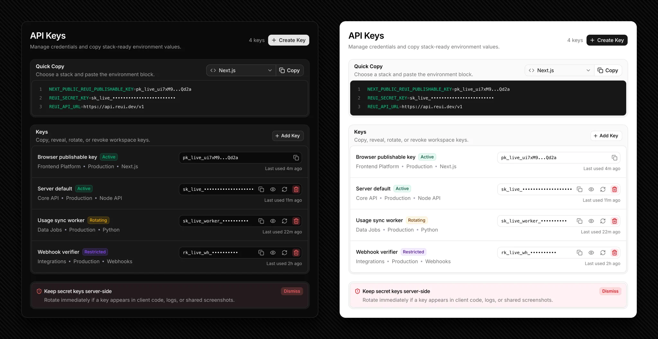
Task: Delete Webhook verifier key in dark panel
Action: (296, 253)
